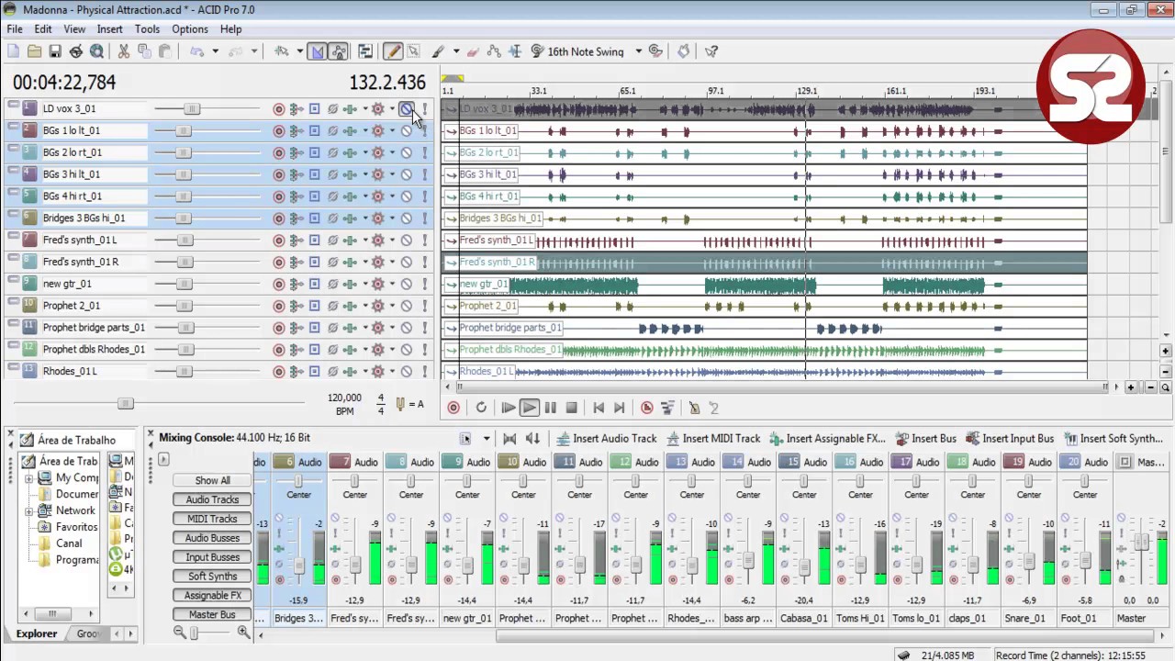
Task: Open the Options menu
Action: click(190, 29)
